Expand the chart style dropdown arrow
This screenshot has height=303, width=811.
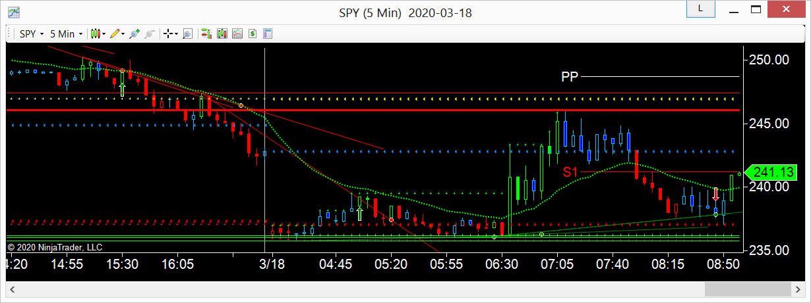[x=104, y=34]
